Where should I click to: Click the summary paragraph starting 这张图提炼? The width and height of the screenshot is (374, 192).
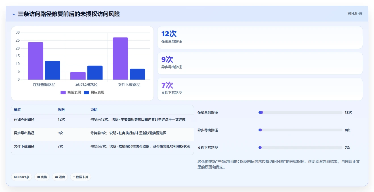pyautogui.click(x=279, y=164)
